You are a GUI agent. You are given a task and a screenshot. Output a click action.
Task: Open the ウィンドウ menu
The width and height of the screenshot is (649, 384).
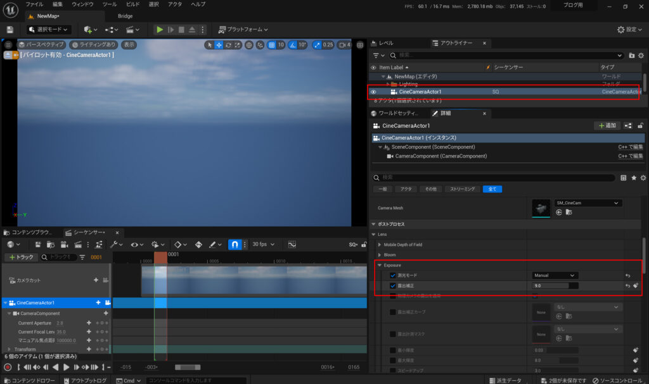coord(82,4)
